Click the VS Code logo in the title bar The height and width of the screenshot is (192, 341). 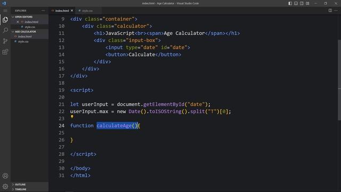tap(4, 3)
